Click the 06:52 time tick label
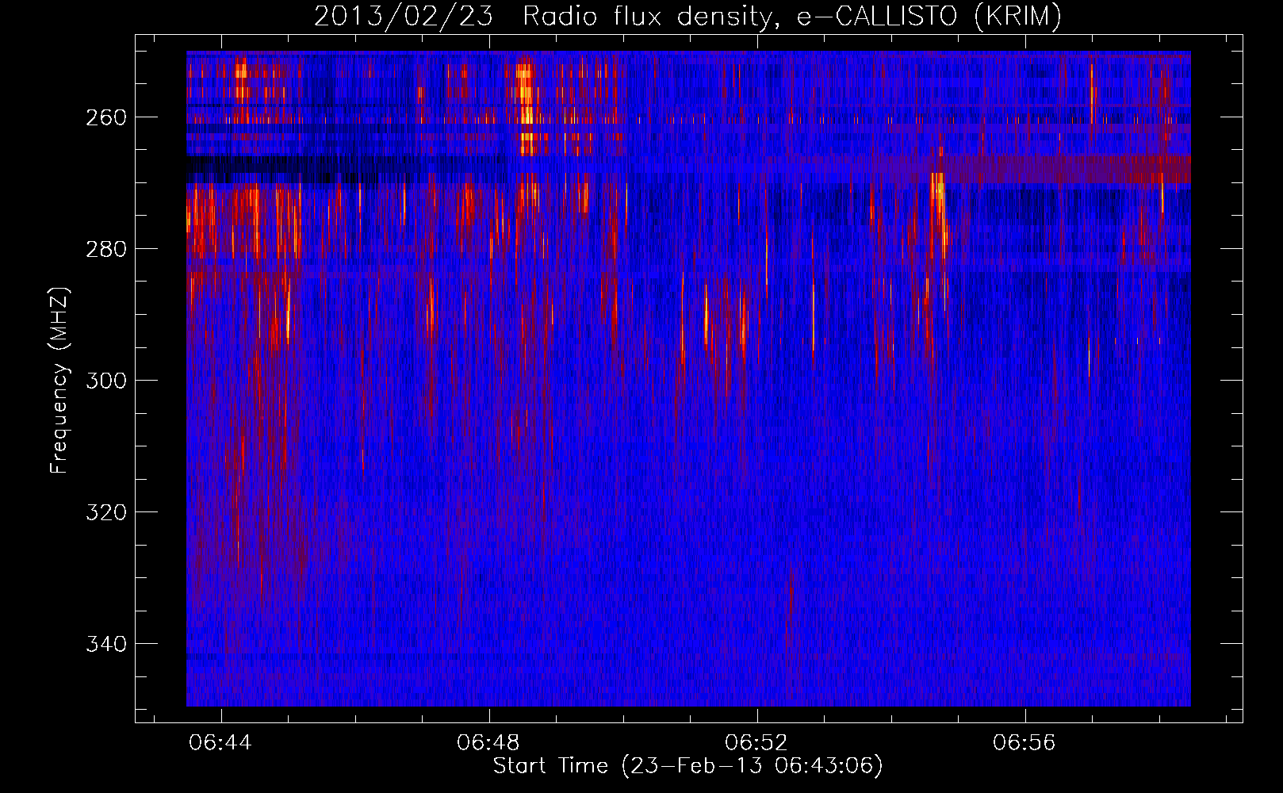The width and height of the screenshot is (1283, 793). pyautogui.click(x=756, y=743)
